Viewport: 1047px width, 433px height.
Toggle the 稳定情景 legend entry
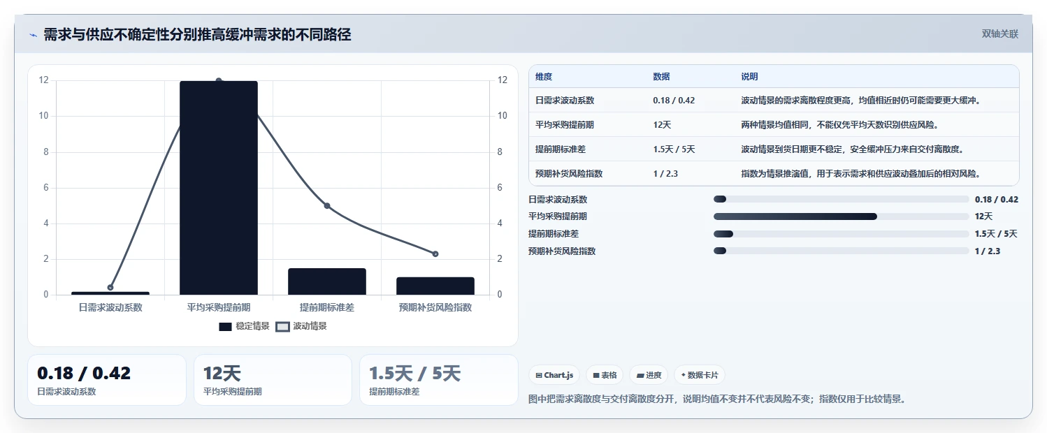(244, 326)
